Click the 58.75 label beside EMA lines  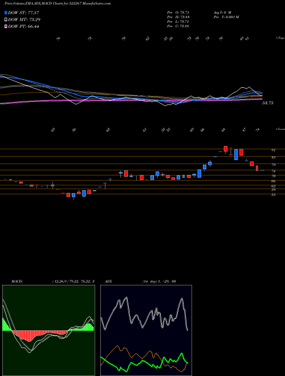(268, 103)
